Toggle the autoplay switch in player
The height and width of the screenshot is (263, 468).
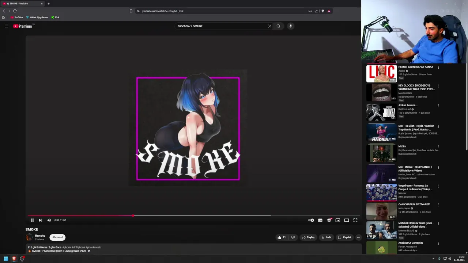pyautogui.click(x=311, y=220)
